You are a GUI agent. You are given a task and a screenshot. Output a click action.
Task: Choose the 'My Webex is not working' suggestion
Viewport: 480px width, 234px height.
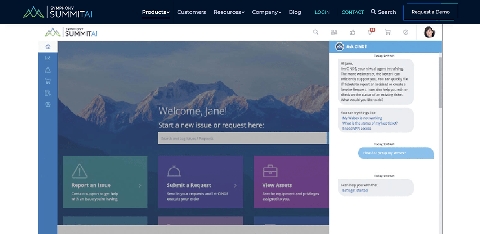pyautogui.click(x=362, y=118)
